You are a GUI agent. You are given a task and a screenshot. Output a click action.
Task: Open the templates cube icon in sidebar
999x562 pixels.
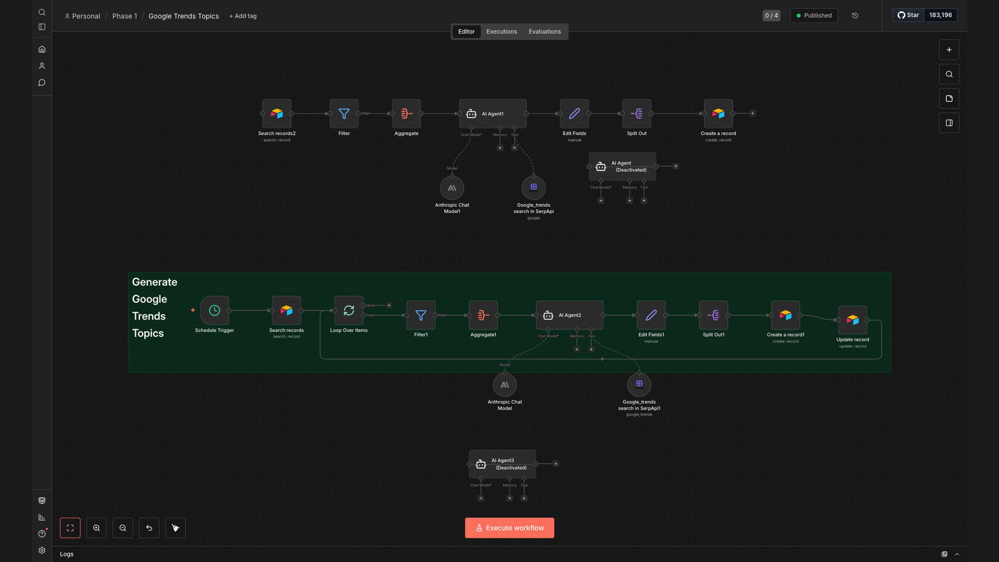(x=42, y=501)
